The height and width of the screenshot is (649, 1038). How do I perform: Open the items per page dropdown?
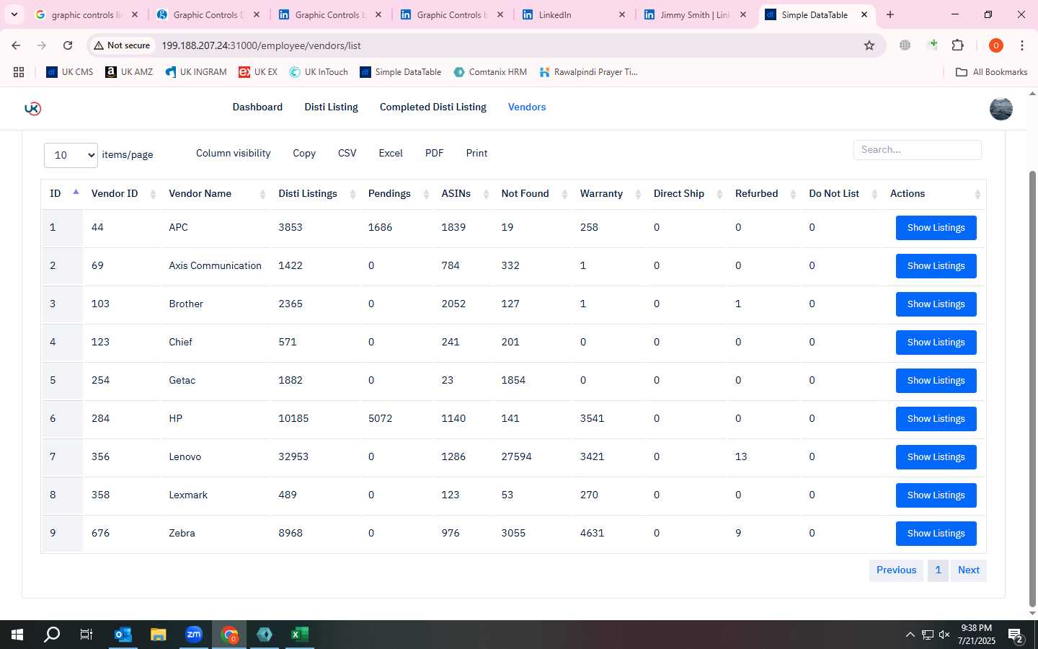(x=71, y=155)
